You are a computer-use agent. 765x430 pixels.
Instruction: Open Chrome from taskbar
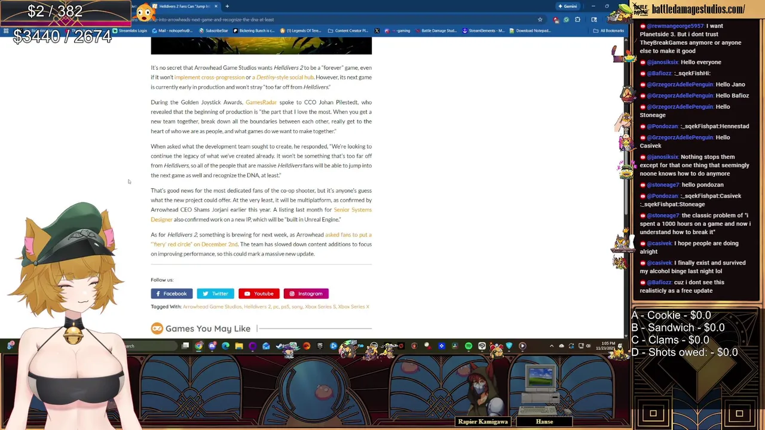click(x=199, y=346)
